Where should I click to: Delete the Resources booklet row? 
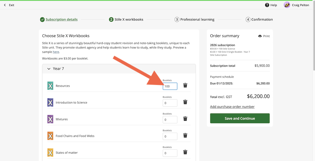(185, 85)
